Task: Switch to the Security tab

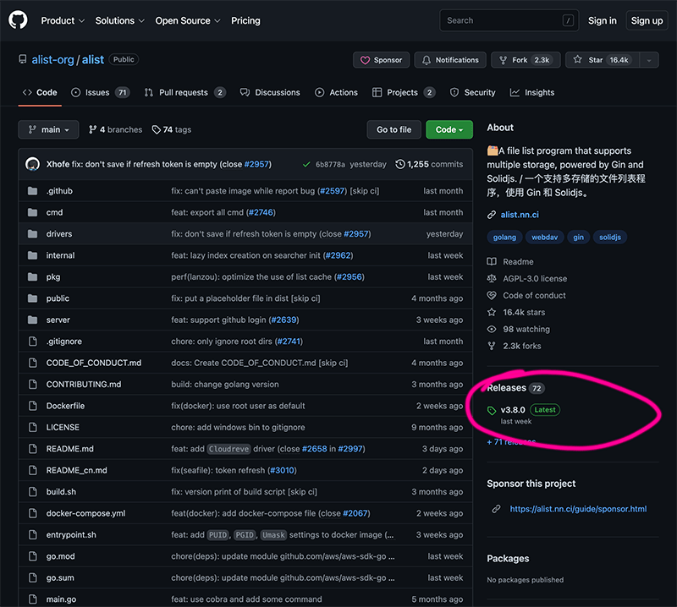Action: 472,92
